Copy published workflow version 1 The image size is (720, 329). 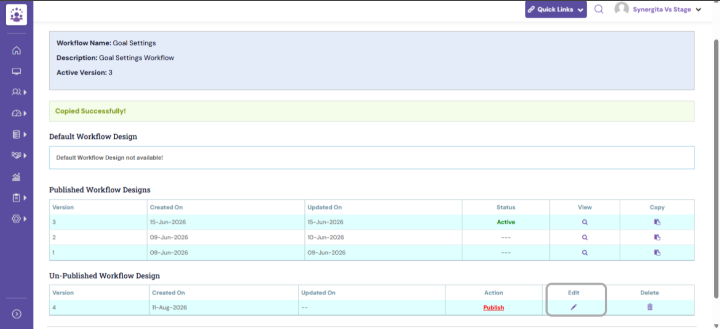tap(657, 253)
